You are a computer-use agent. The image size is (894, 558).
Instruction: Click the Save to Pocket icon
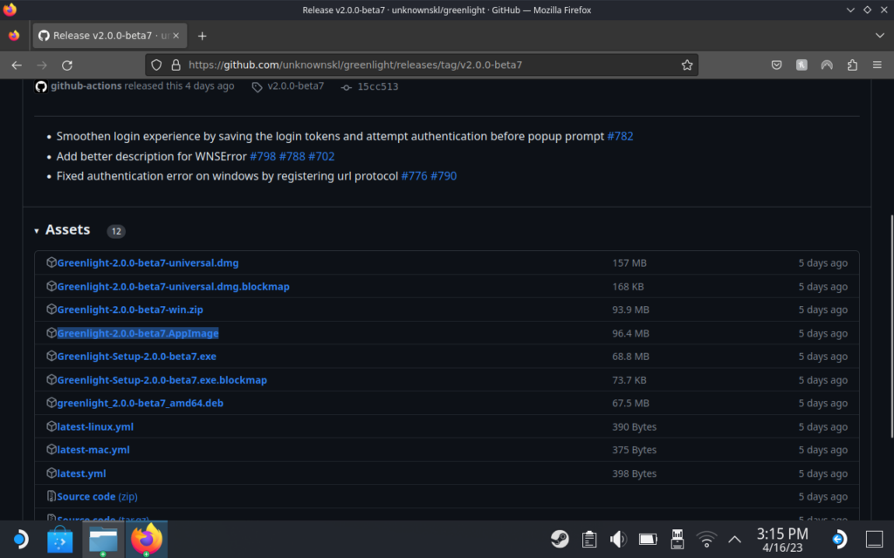pyautogui.click(x=776, y=65)
